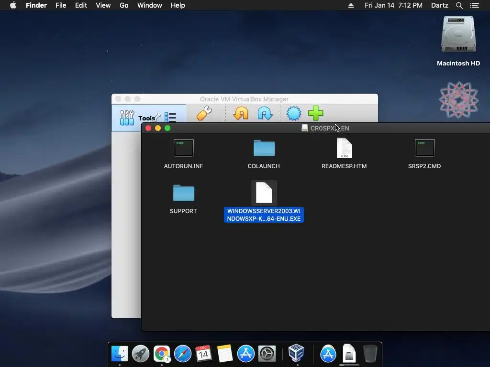Open the Help menu
This screenshot has width=490, height=367.
point(178,5)
